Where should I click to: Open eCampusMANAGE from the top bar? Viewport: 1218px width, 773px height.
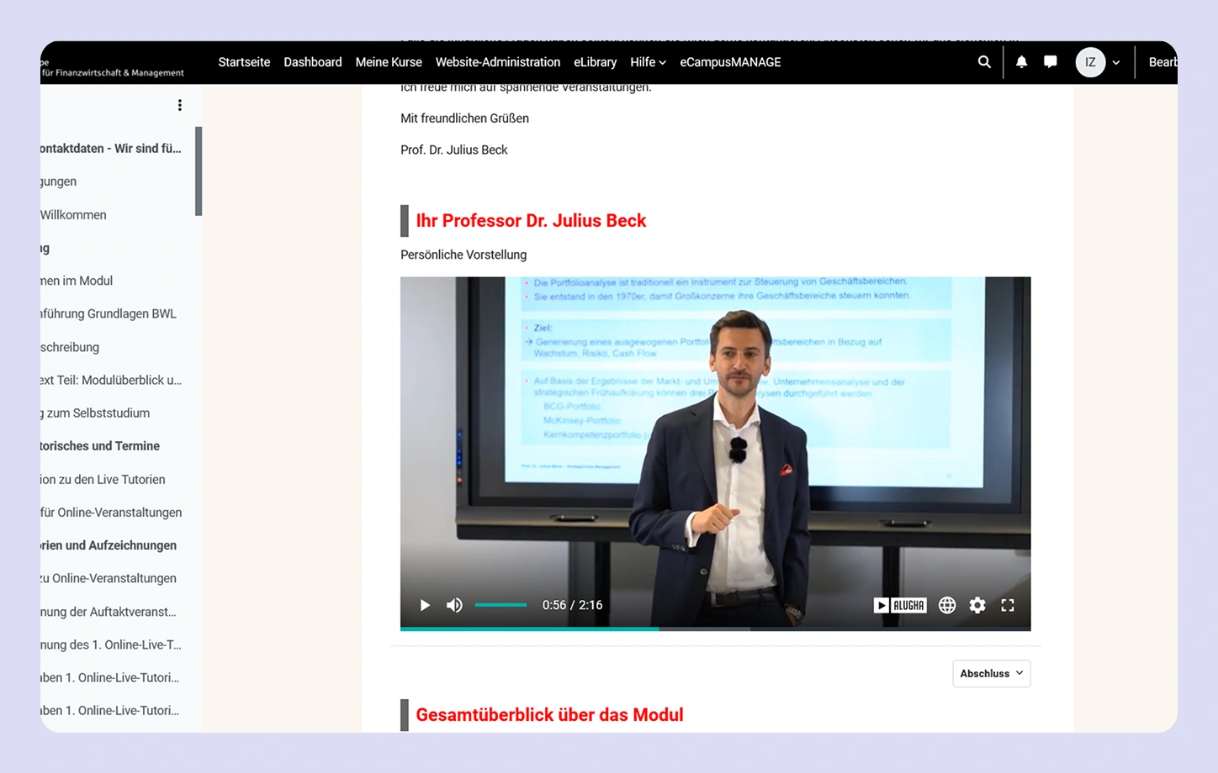[730, 62]
